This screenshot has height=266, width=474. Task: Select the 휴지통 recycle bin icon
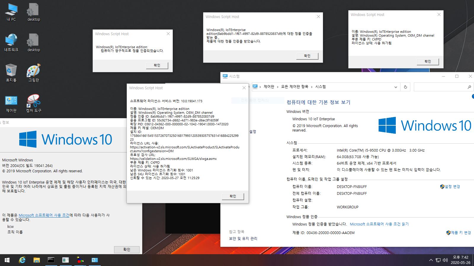11,73
